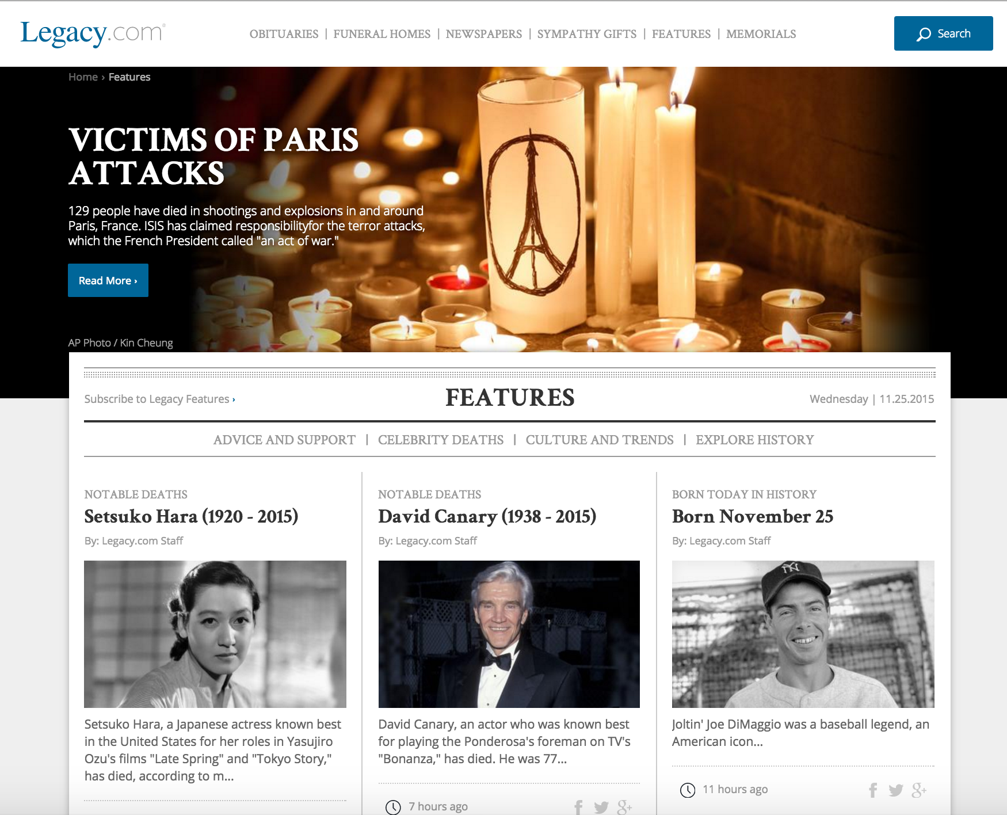1007x815 pixels.
Task: Click David Canary tuxedo photo
Action: click(509, 634)
